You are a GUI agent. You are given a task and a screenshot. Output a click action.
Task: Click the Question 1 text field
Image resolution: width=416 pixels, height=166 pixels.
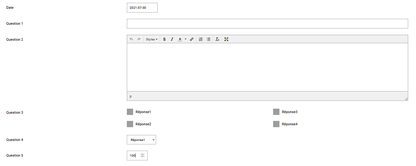[x=267, y=24]
